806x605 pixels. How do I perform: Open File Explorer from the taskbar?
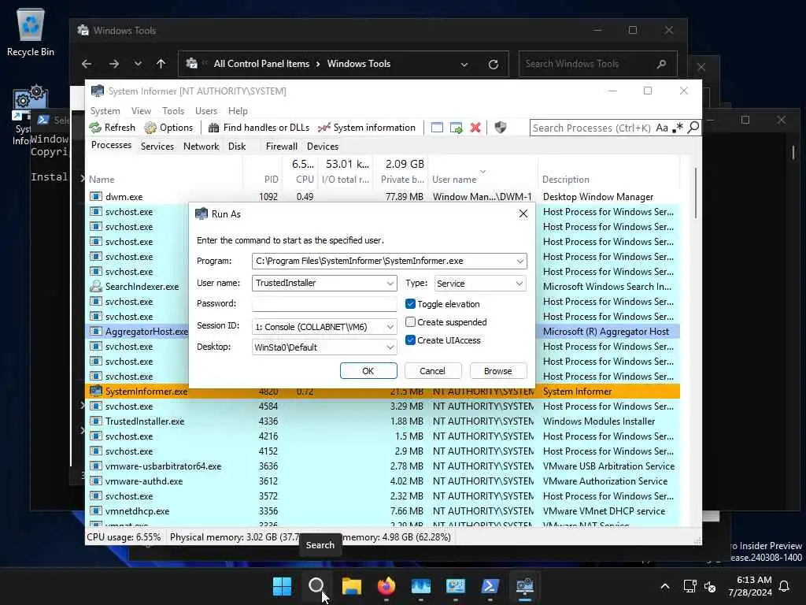352,586
